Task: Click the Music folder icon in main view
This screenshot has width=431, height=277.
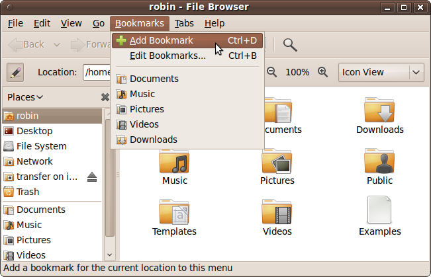Action: 174,161
